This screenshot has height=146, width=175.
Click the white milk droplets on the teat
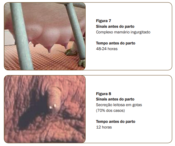pos(53,106)
